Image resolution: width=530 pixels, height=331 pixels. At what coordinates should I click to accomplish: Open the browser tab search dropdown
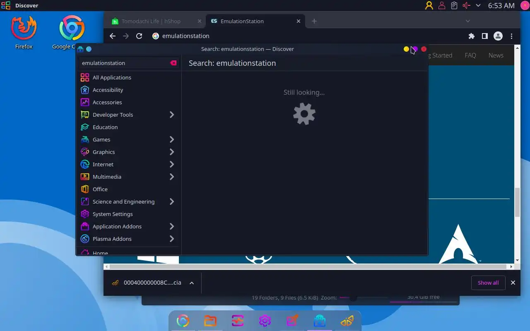coord(468,21)
